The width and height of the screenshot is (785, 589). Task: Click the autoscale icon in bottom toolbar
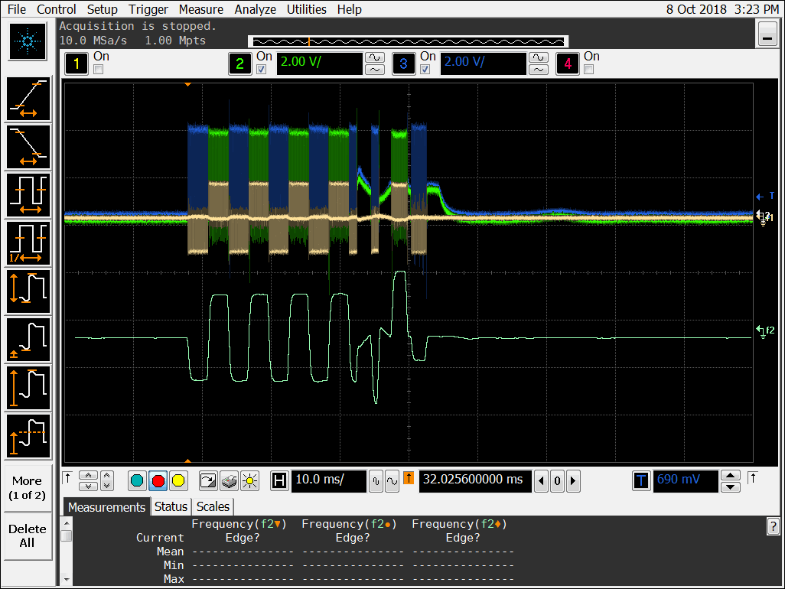click(x=208, y=481)
